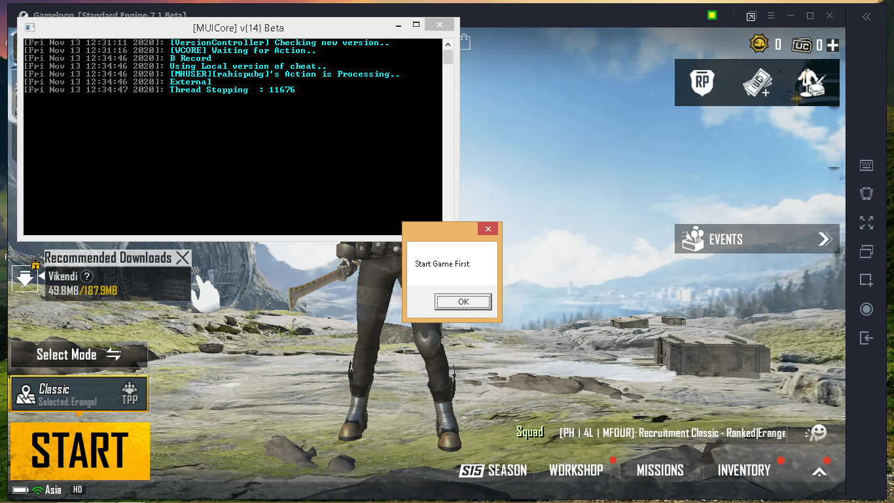
Task: Maximize the Gameloop emulator window
Action: point(810,16)
